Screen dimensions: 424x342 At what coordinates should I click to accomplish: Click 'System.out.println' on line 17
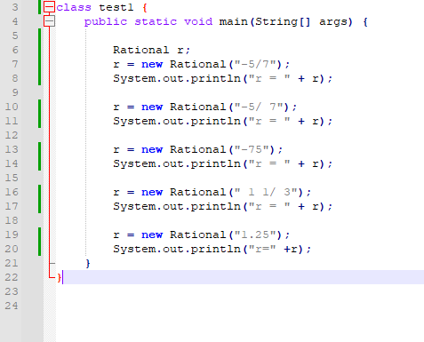[x=177, y=206]
